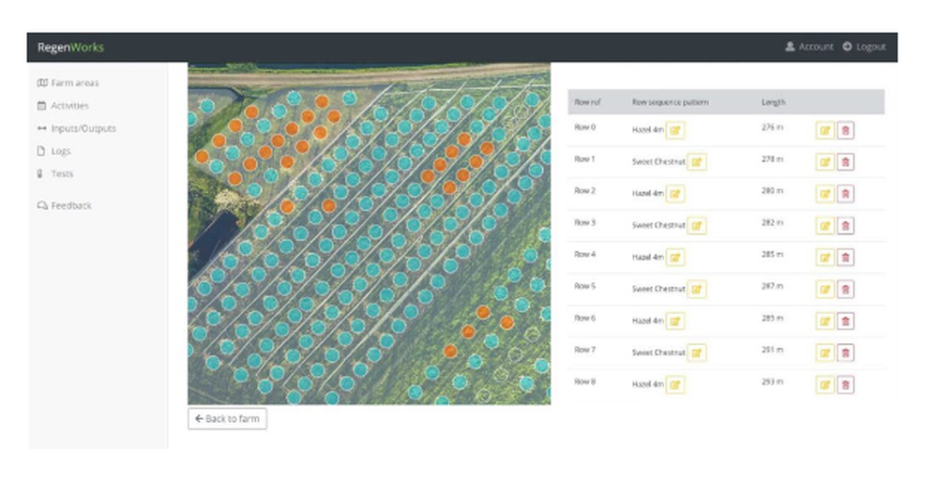This screenshot has width=938, height=495.
Task: Open Farm areas in the sidebar
Action: (68, 83)
